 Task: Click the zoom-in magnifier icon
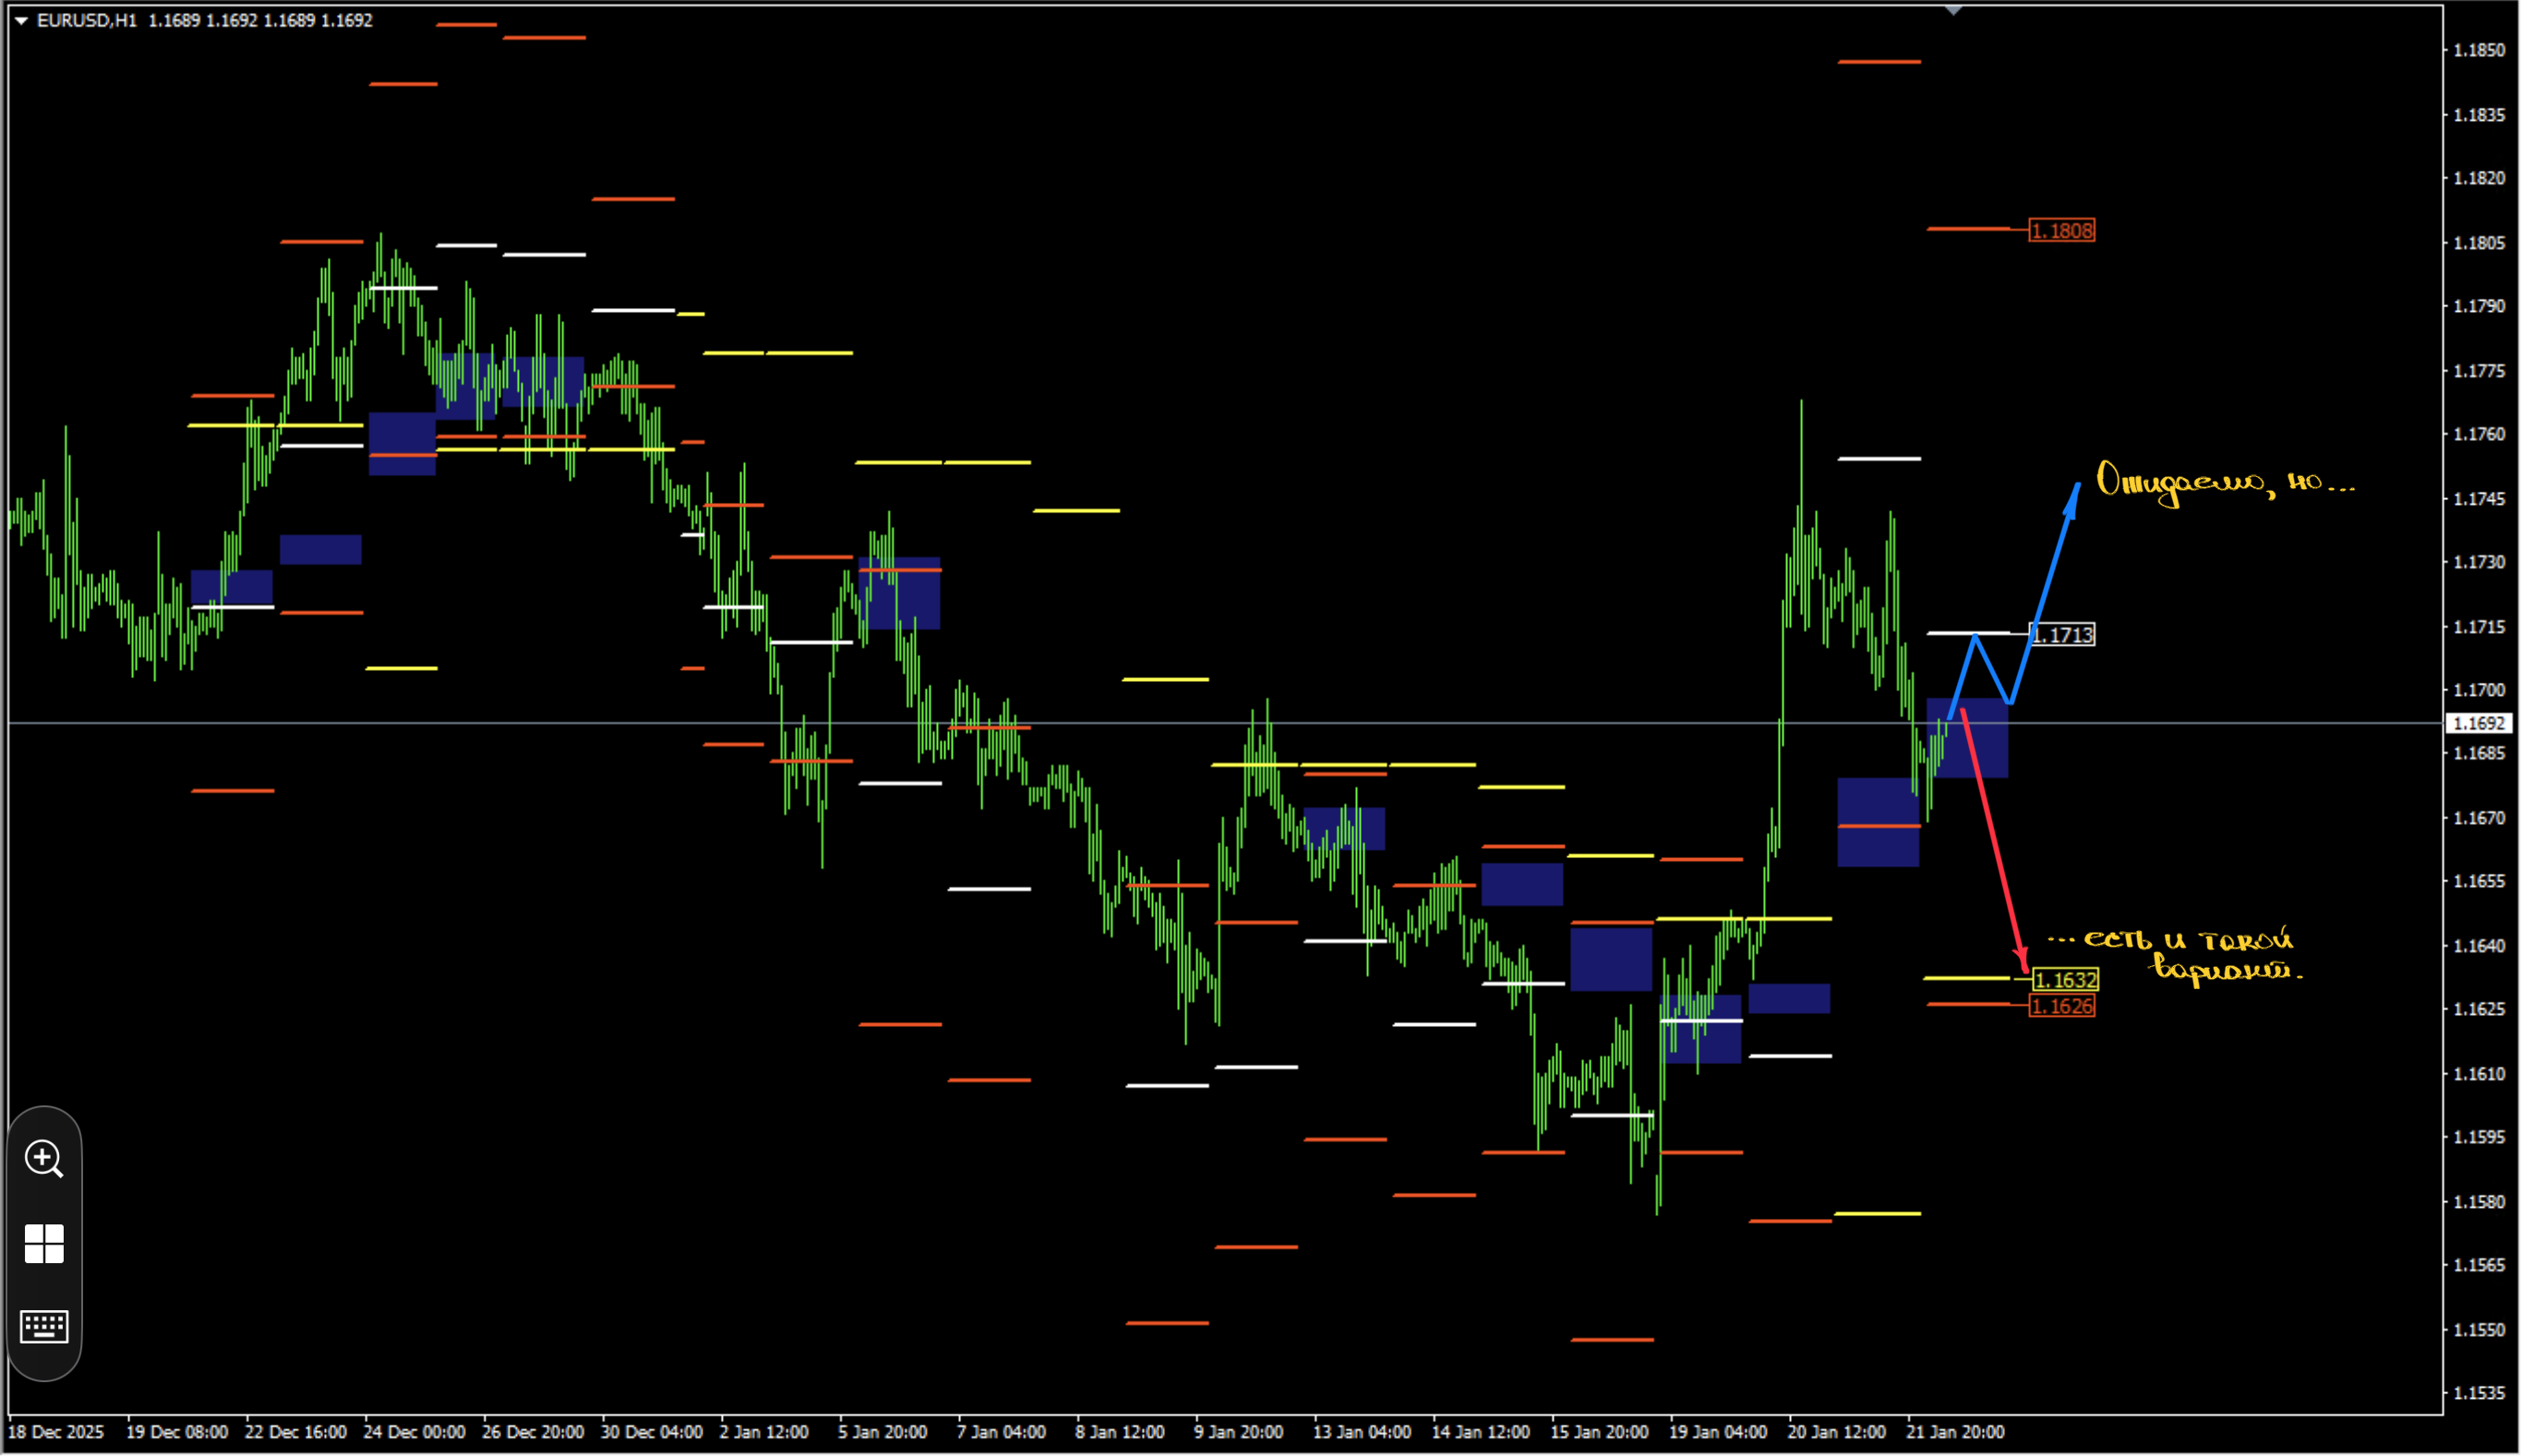(x=44, y=1159)
